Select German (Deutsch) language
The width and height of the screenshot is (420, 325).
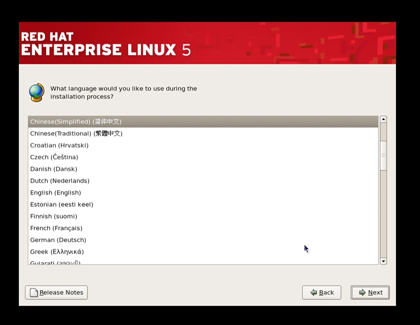coord(203,240)
